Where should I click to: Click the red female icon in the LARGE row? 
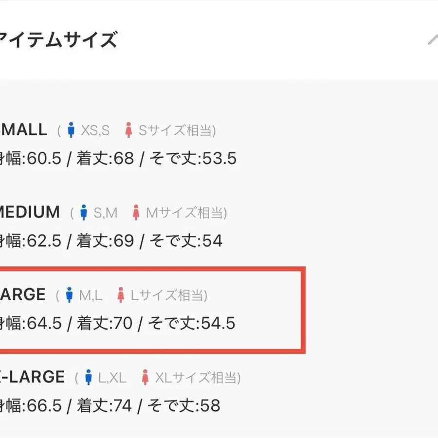(x=120, y=293)
